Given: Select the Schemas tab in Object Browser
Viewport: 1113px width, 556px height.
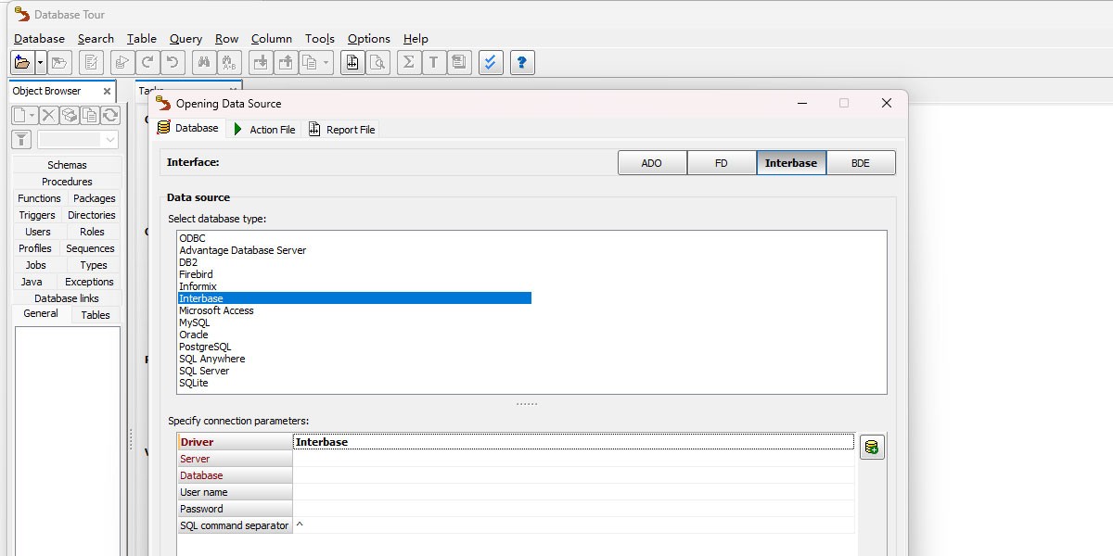Looking at the screenshot, I should tap(67, 165).
